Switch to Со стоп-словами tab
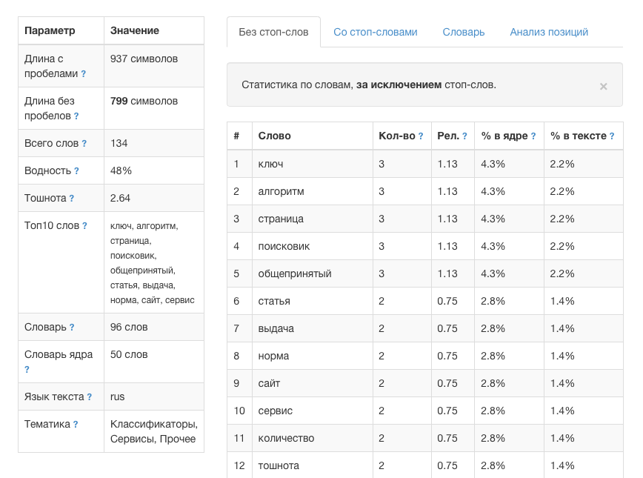Image resolution: width=643 pixels, height=478 pixels. (x=375, y=32)
